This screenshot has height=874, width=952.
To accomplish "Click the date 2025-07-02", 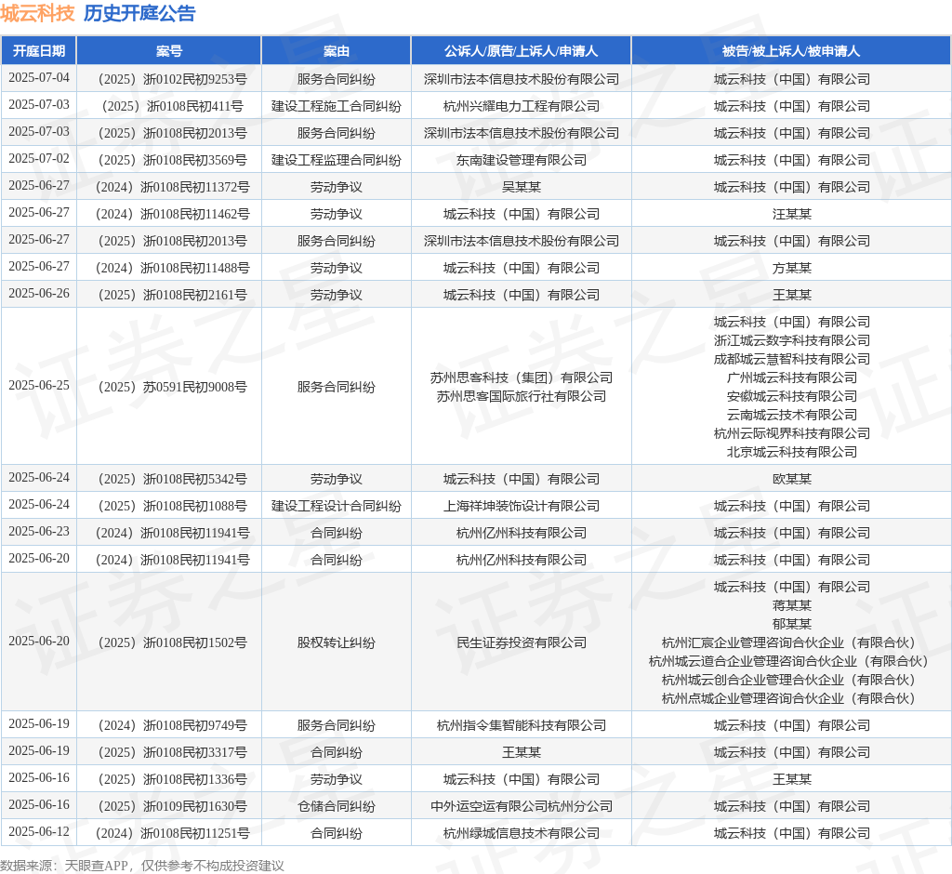I will coord(39,158).
